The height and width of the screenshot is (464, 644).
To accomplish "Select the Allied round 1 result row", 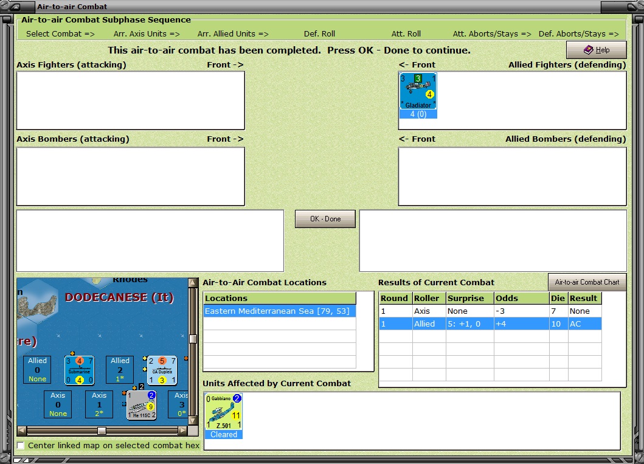I will [490, 324].
